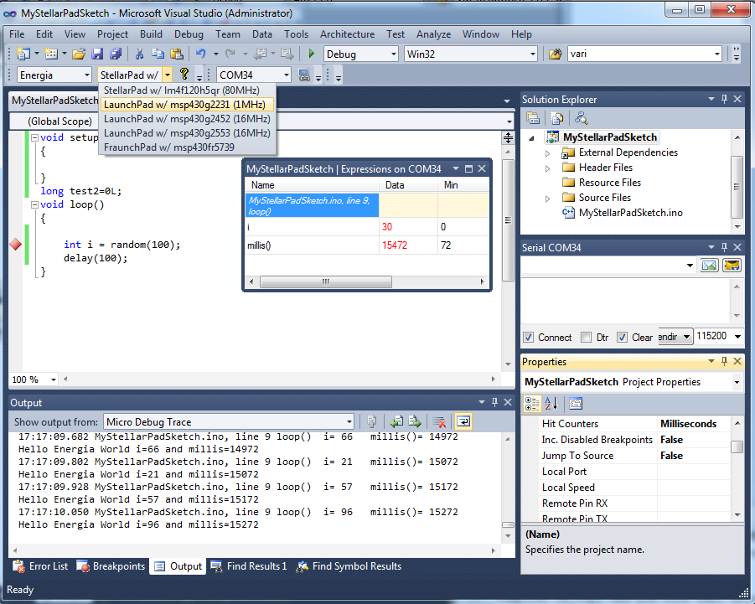Uncheck the Clear checkbox in Serial panel
This screenshot has width=755, height=604.
(x=622, y=338)
